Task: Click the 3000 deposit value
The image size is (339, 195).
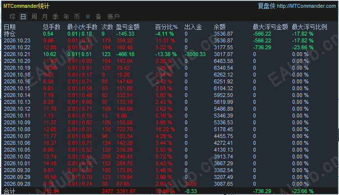Action: click(191, 184)
